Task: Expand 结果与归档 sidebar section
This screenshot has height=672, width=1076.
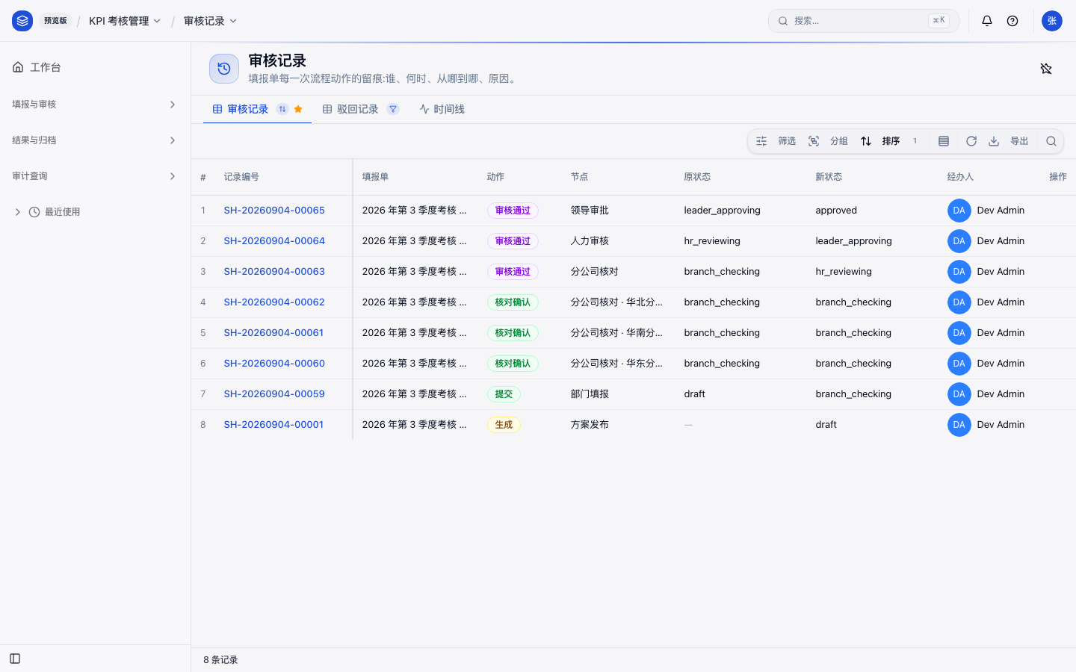Action: (x=95, y=140)
